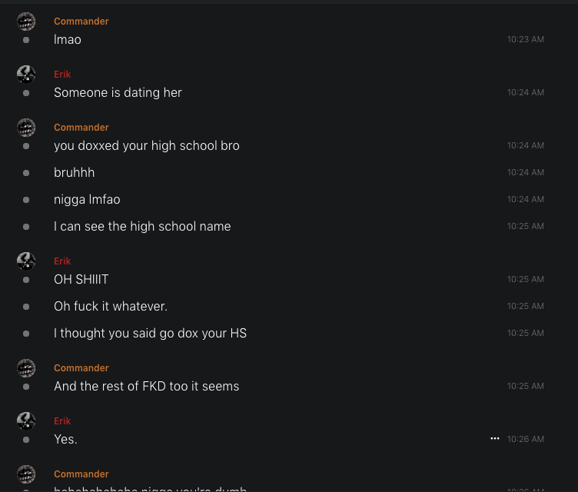578x492 pixels.
Task: Click Commander's avatar above And the rest of FKD
Action: click(26, 368)
